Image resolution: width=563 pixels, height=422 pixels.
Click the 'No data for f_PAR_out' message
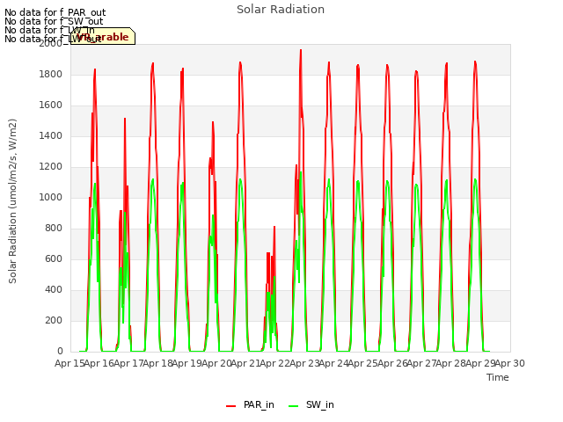[x=55, y=12]
